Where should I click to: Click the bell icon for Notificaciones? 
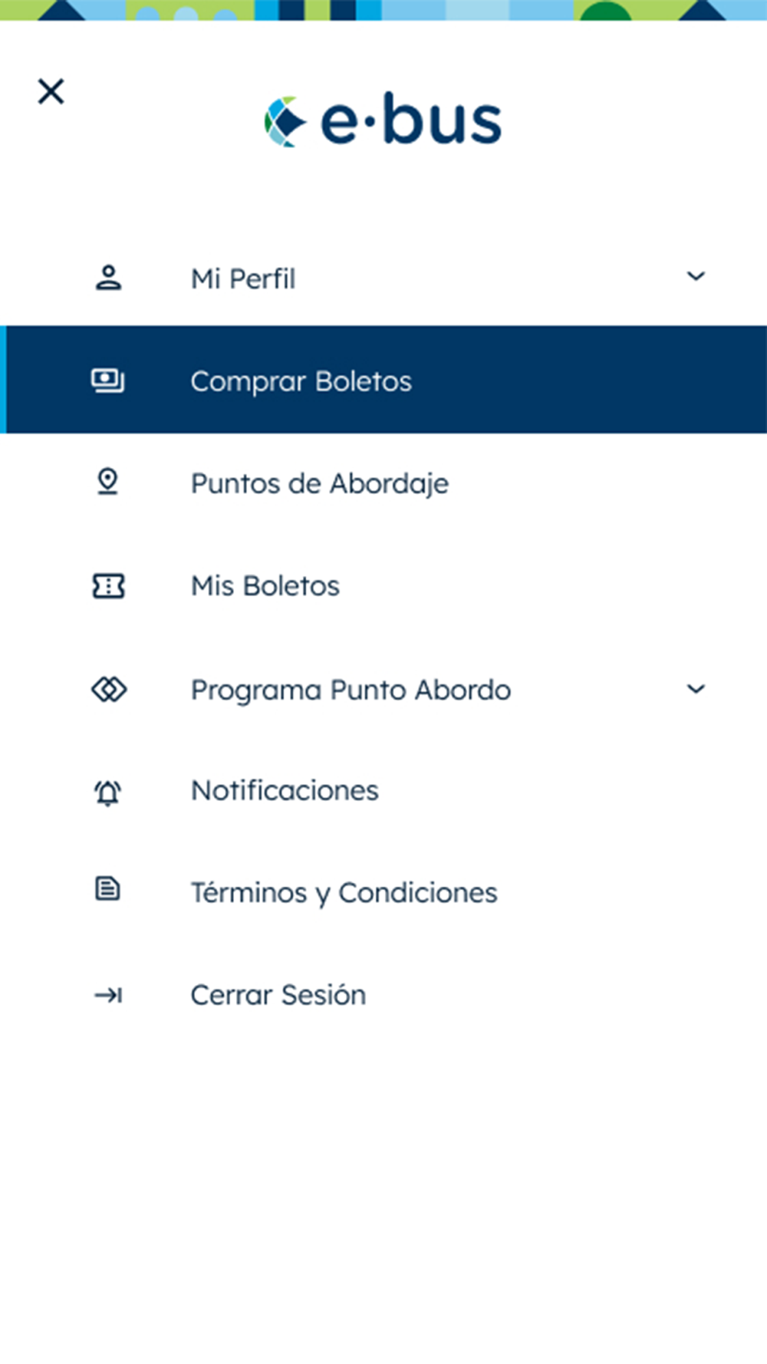[x=108, y=792]
